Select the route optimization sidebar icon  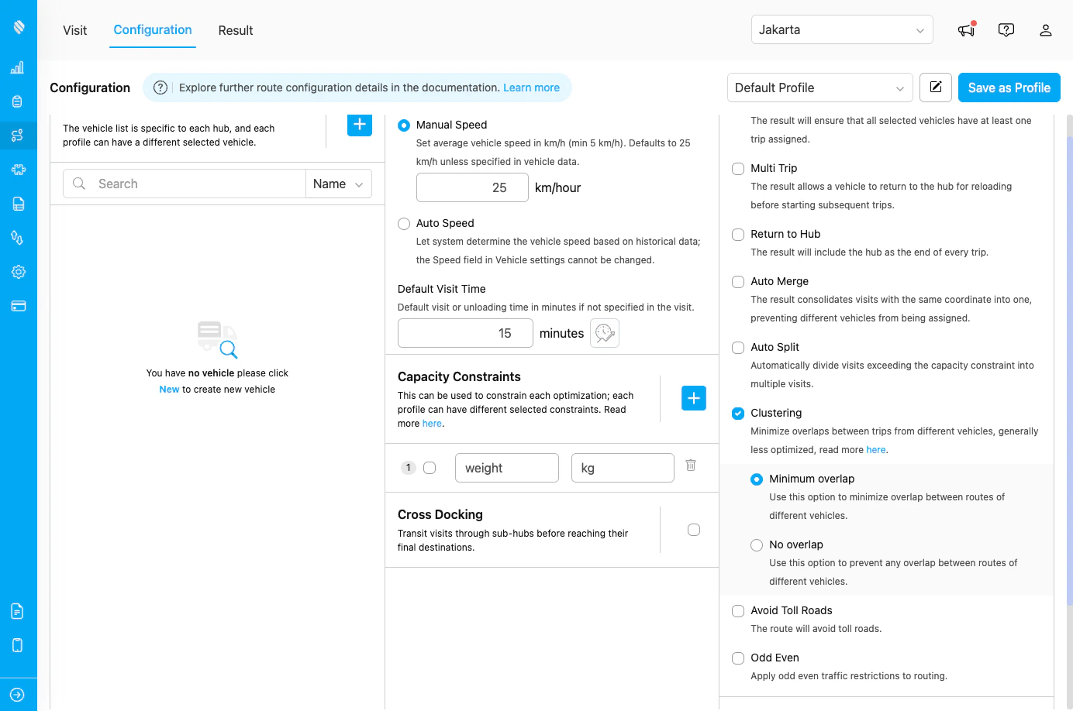click(x=17, y=135)
